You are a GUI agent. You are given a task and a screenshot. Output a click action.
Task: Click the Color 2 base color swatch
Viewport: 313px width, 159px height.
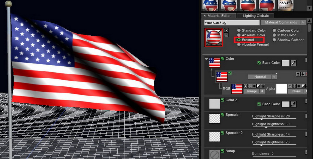(286, 104)
